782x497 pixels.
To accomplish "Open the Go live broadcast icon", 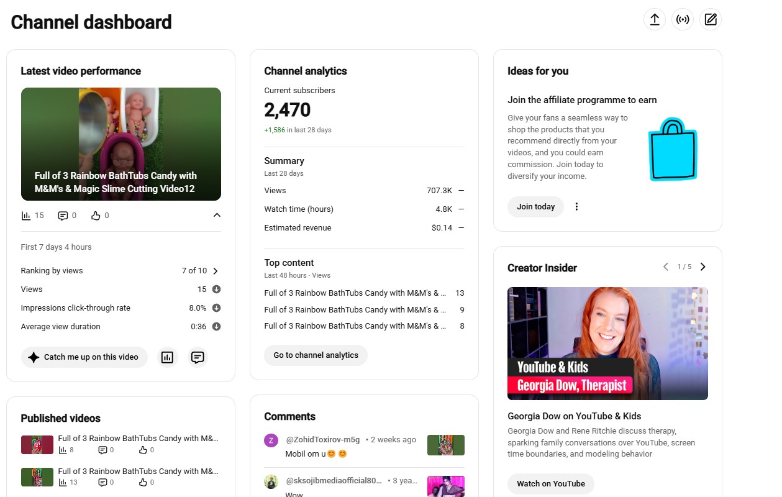I will pyautogui.click(x=683, y=19).
